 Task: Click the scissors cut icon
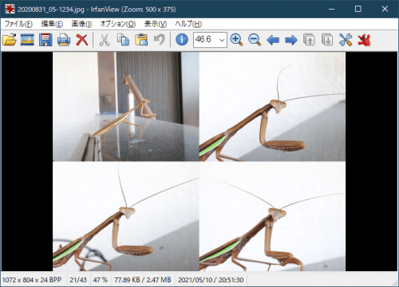105,40
